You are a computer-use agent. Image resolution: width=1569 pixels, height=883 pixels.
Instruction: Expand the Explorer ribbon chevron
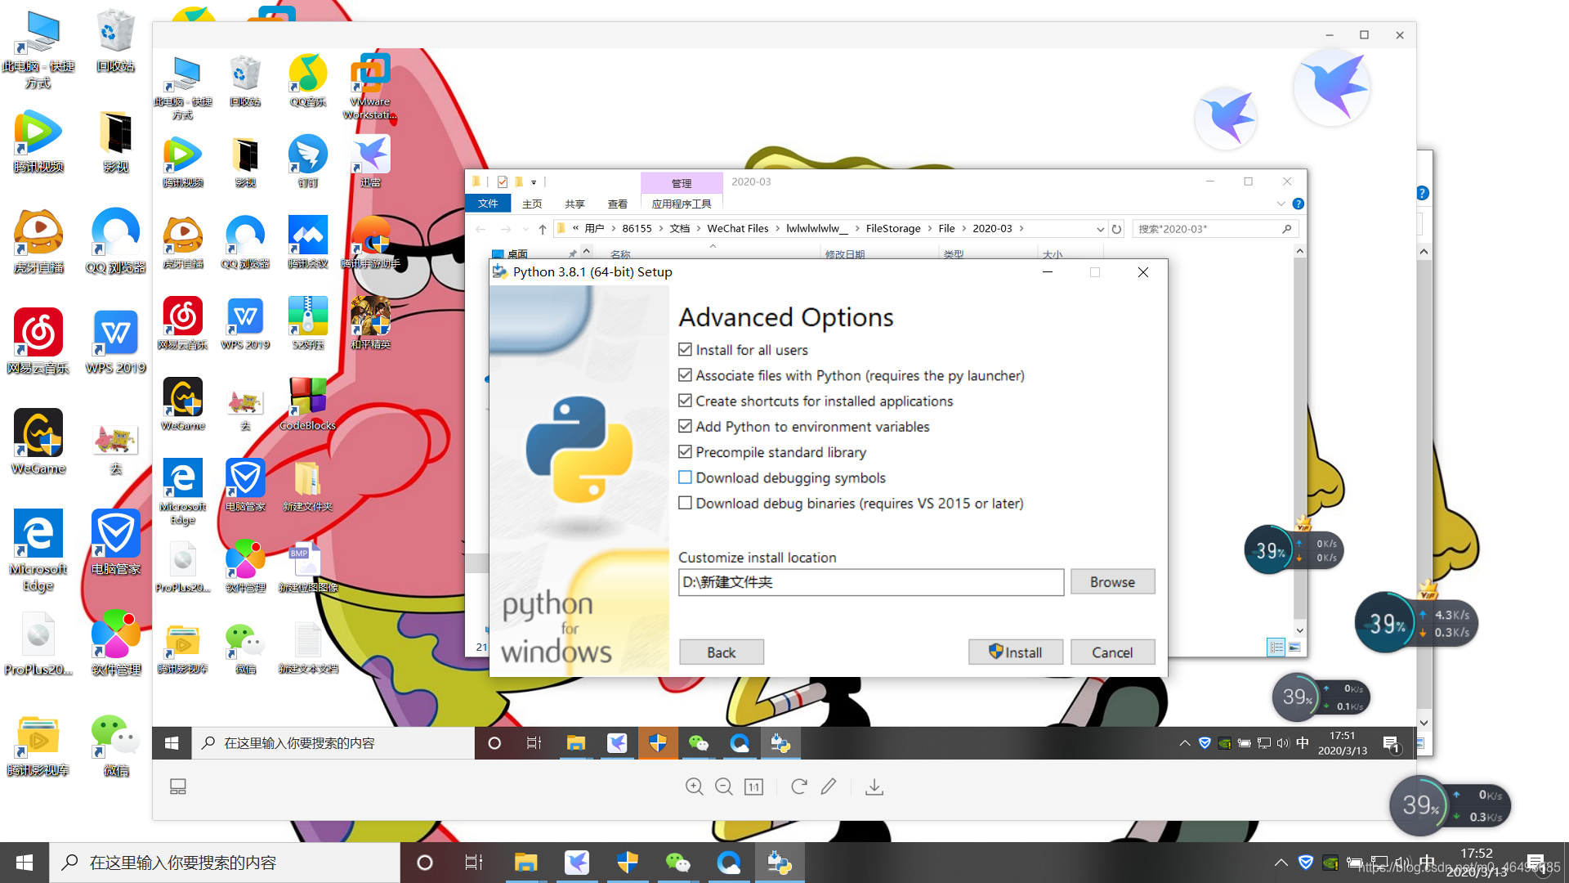pos(1281,204)
